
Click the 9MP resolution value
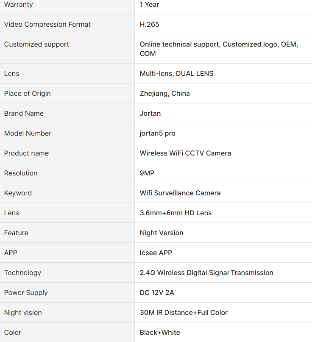pos(147,173)
